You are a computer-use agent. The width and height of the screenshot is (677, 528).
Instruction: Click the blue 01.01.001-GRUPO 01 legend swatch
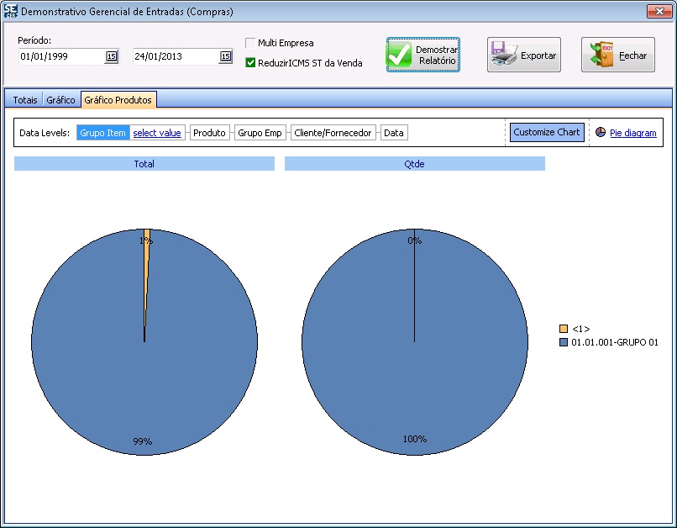coord(564,342)
